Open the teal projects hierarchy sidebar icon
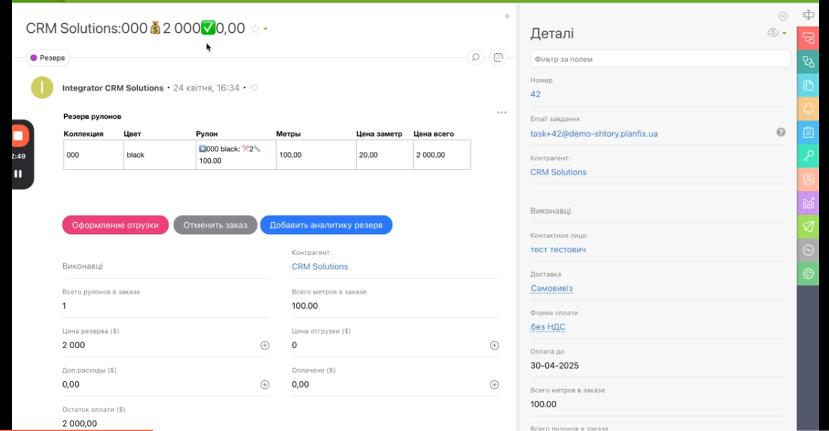This screenshot has width=829, height=431. tap(808, 62)
